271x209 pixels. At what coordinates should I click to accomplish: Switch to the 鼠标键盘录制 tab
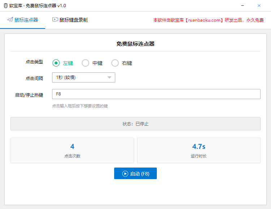tap(70, 20)
